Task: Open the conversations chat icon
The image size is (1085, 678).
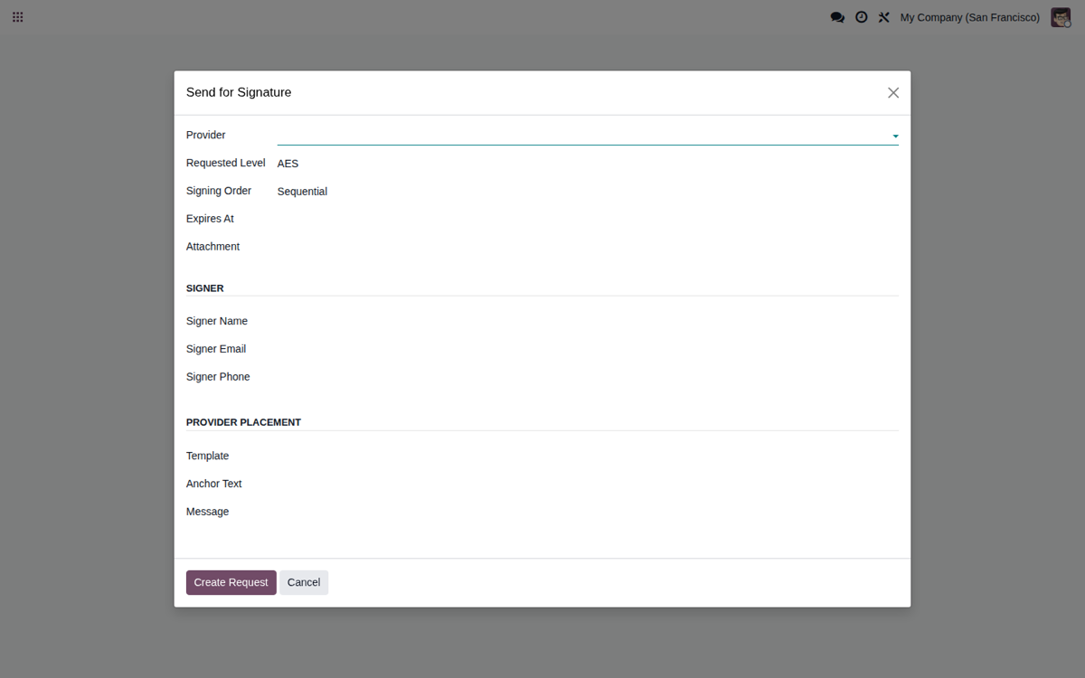Action: (x=837, y=17)
